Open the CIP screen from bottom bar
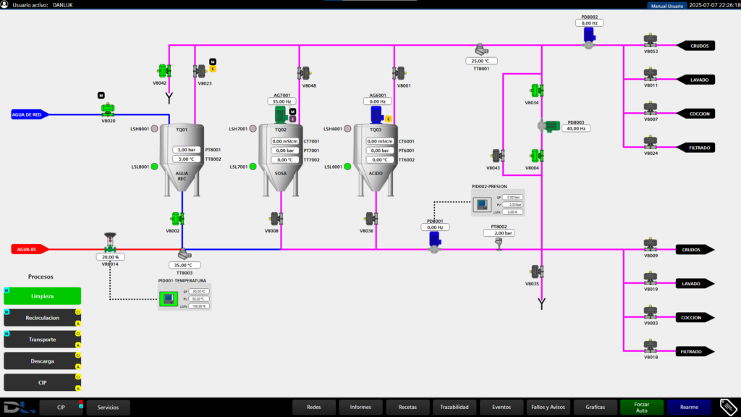The width and height of the screenshot is (741, 417). [x=62, y=407]
